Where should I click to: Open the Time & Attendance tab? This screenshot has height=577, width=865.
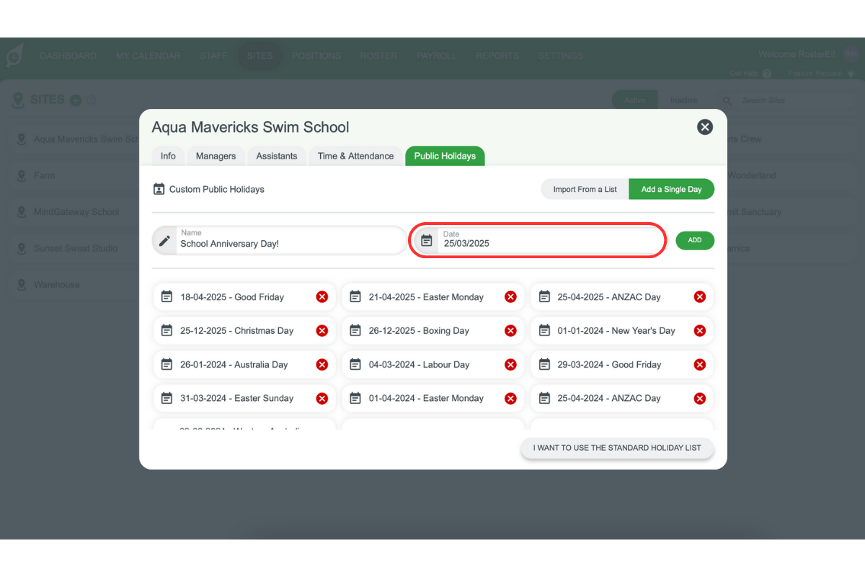pyautogui.click(x=355, y=156)
